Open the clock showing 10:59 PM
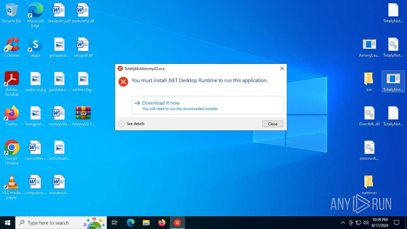Viewport: 407px width, 229px height. coord(380,223)
